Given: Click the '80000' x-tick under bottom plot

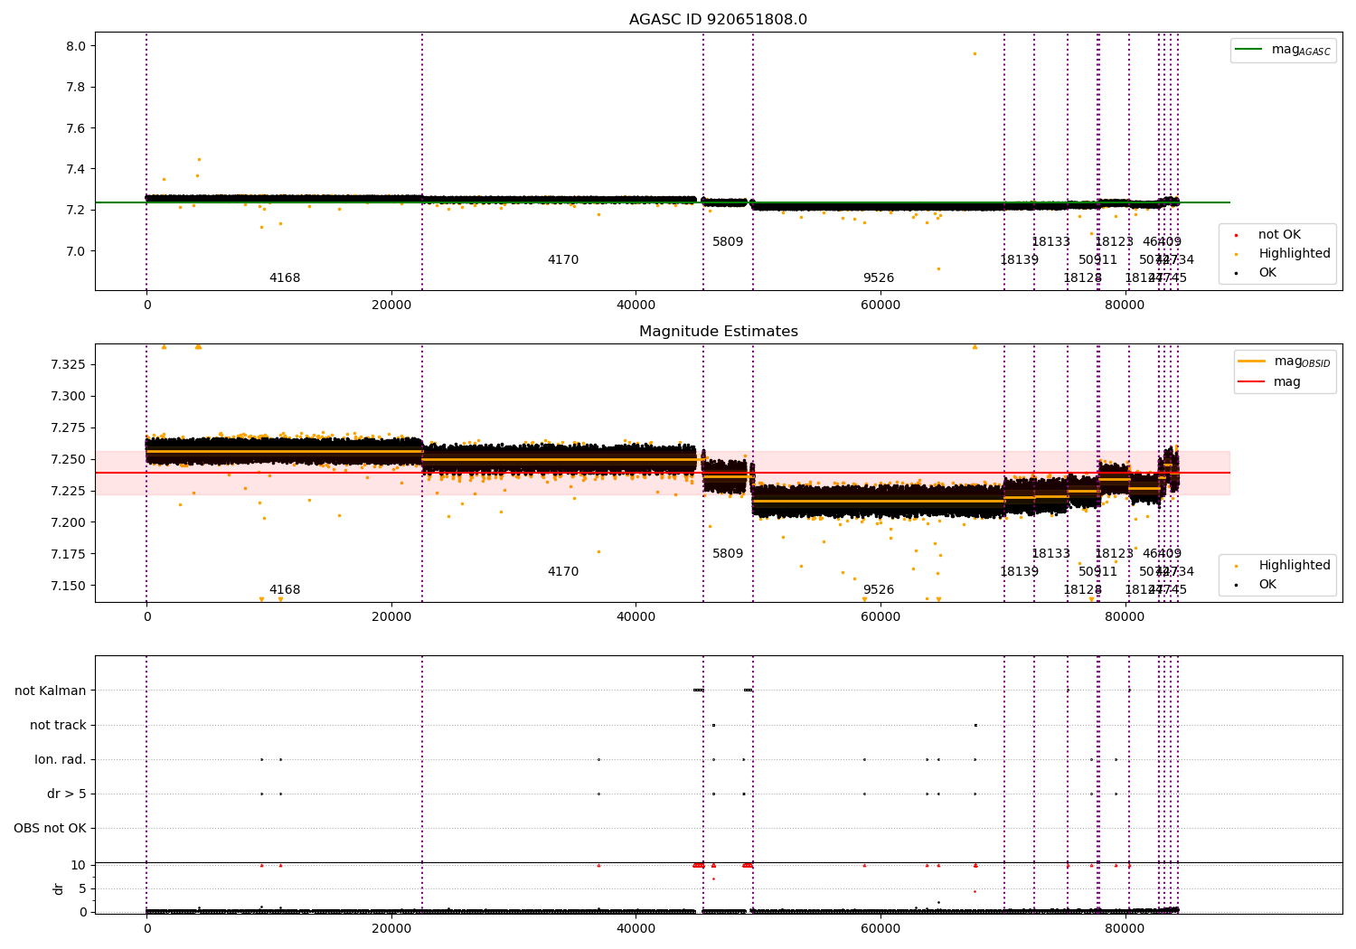Looking at the screenshot, I should (x=1125, y=929).
